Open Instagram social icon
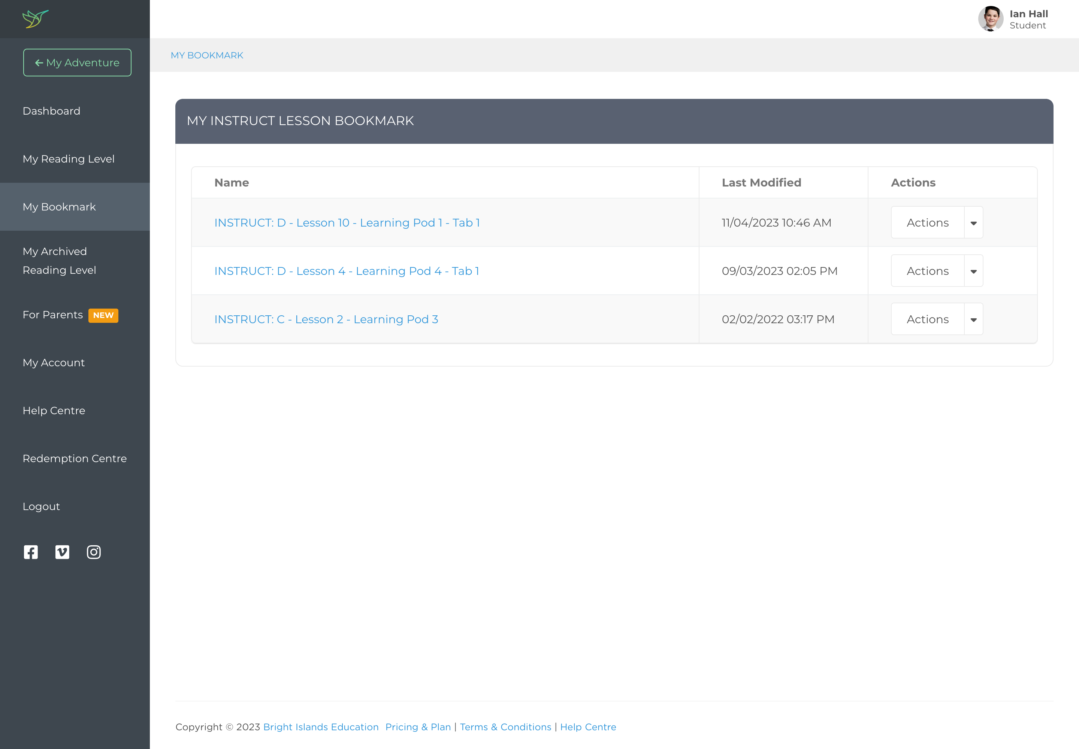1079x749 pixels. 94,552
